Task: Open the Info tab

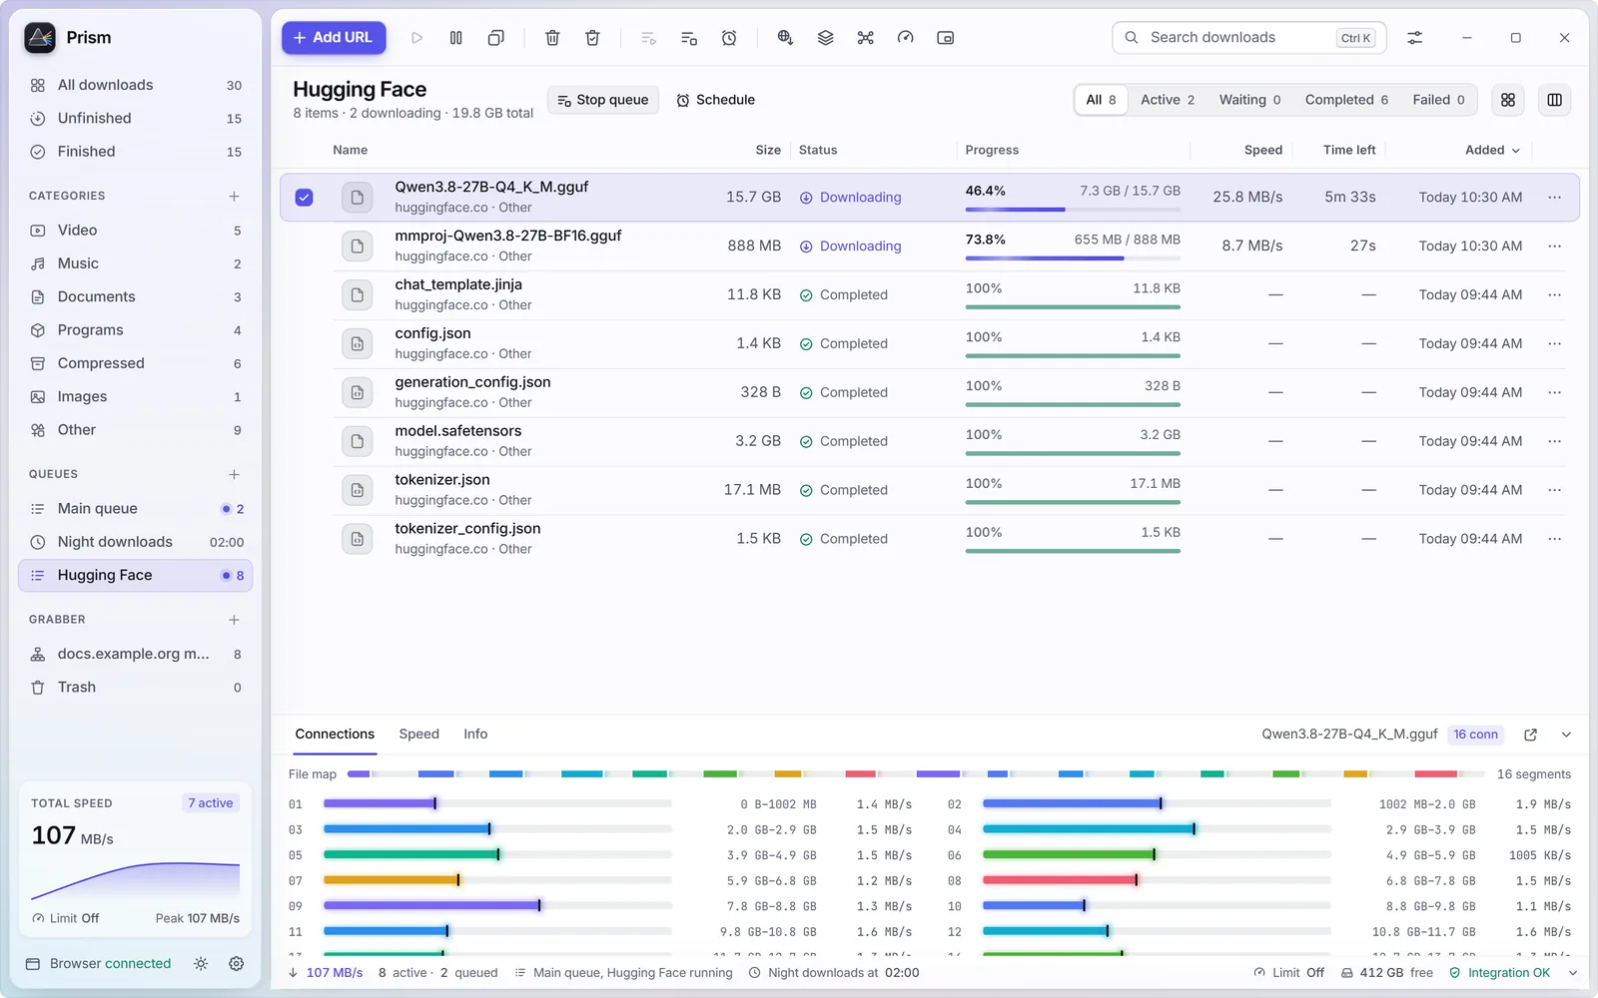Action: [475, 735]
